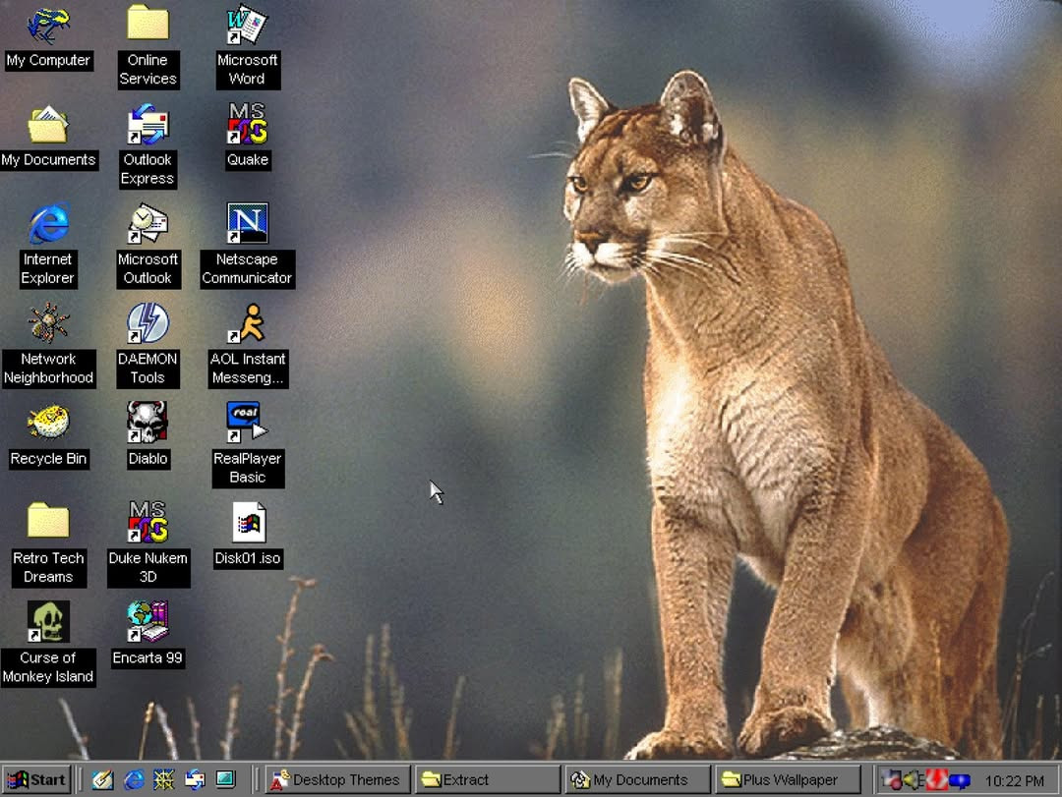
Task: Launch Internet Explorer from Quick Launch bar
Action: 134,780
